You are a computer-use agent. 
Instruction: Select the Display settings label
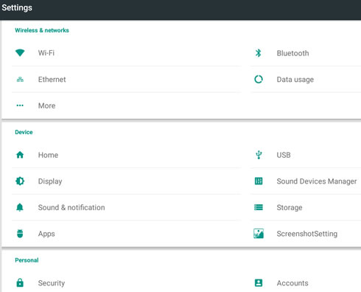[x=50, y=181]
